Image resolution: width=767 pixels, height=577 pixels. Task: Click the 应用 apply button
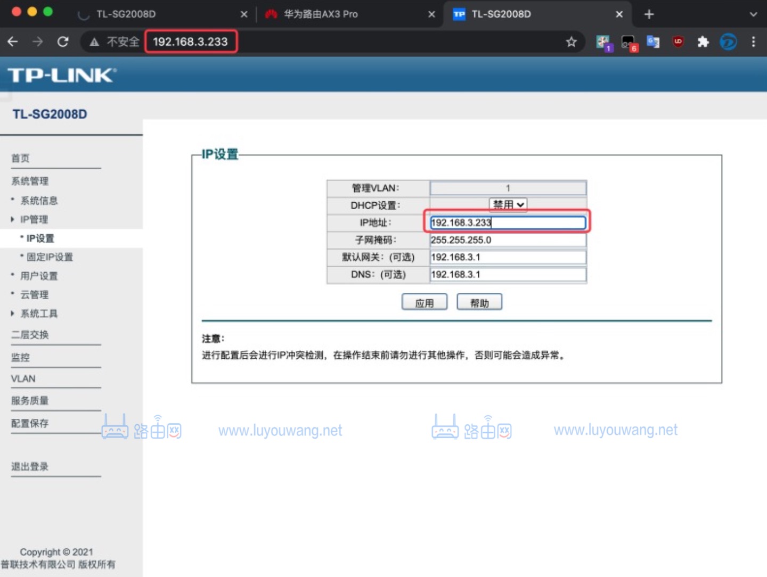tap(424, 302)
